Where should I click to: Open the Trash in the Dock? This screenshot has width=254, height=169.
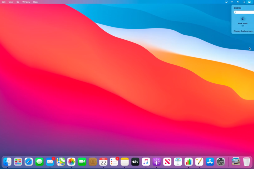click(246, 161)
